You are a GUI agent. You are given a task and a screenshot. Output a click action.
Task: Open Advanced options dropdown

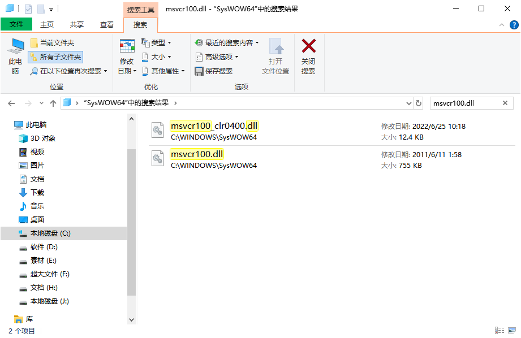[x=217, y=57]
